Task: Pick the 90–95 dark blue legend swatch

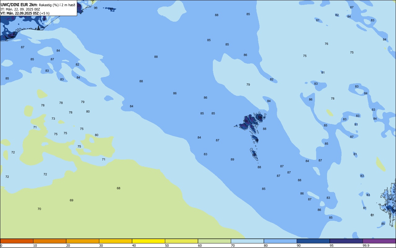Action: [313, 241]
